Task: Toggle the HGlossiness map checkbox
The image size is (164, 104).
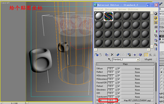Action: pos(119,75)
